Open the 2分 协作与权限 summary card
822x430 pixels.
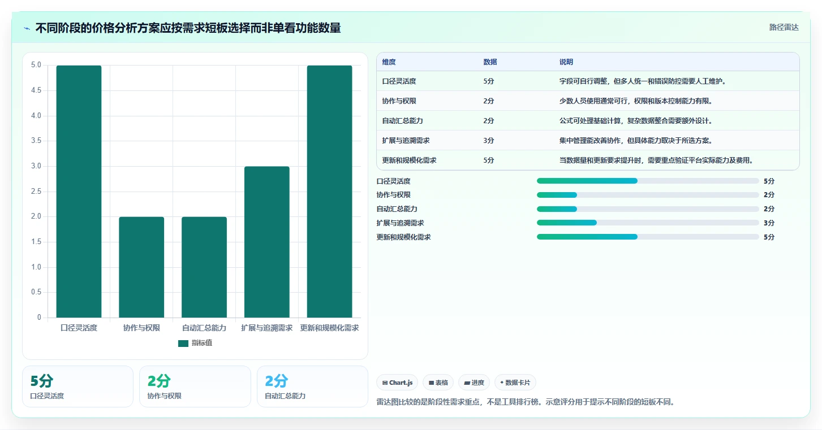coord(195,386)
